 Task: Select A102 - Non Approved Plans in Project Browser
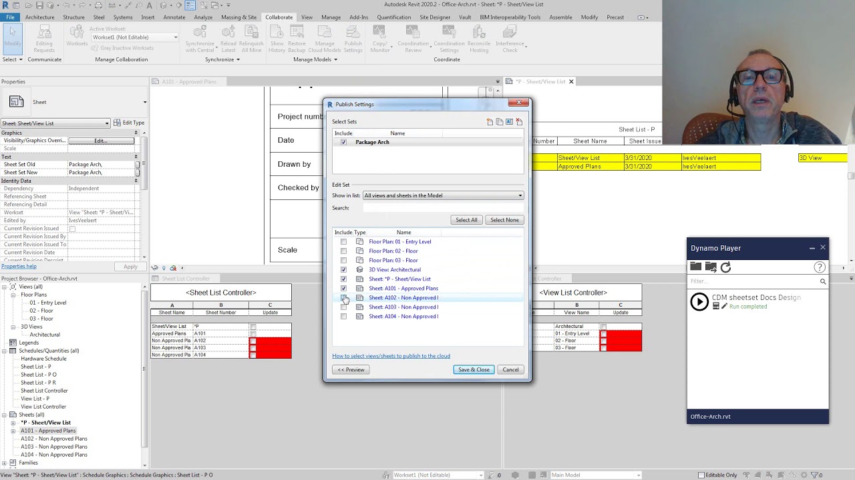click(54, 439)
